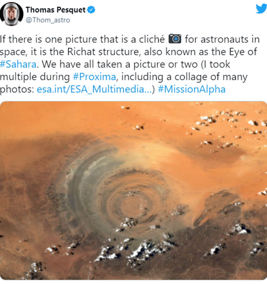Click the Twitter bird logo

pyautogui.click(x=261, y=9)
